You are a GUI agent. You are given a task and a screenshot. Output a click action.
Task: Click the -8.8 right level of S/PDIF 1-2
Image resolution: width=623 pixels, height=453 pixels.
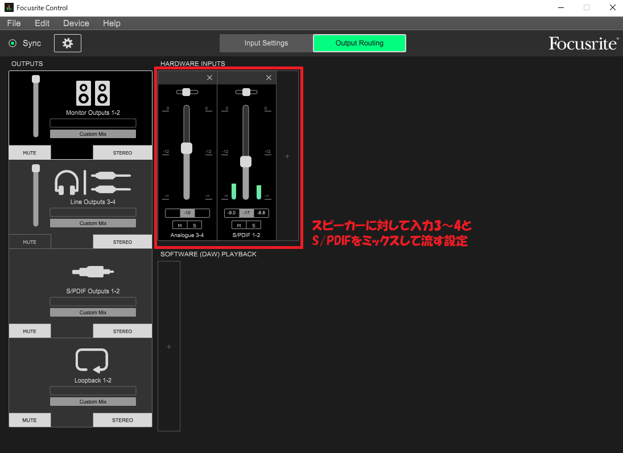pyautogui.click(x=262, y=213)
